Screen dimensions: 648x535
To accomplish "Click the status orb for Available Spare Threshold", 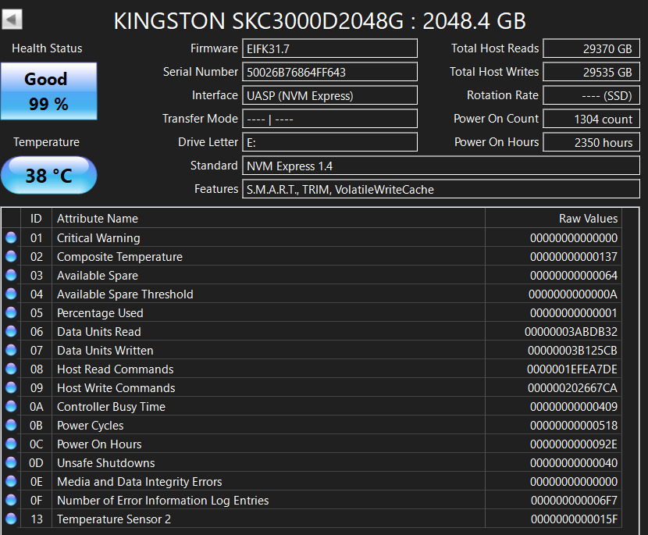I will point(11,294).
